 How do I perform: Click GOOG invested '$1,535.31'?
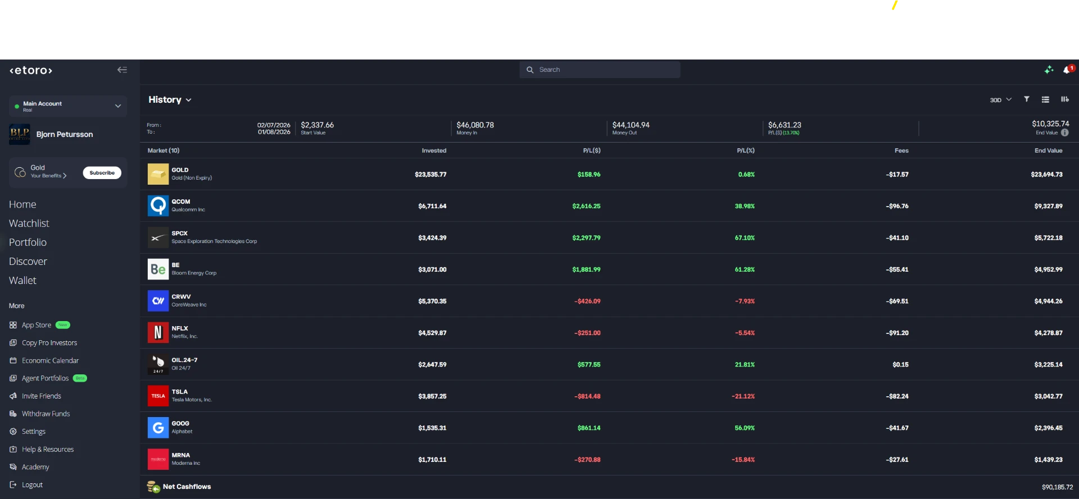pos(432,428)
